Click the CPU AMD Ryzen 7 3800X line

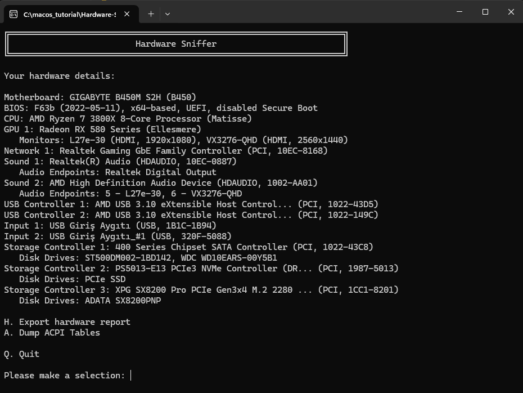pyautogui.click(x=128, y=119)
